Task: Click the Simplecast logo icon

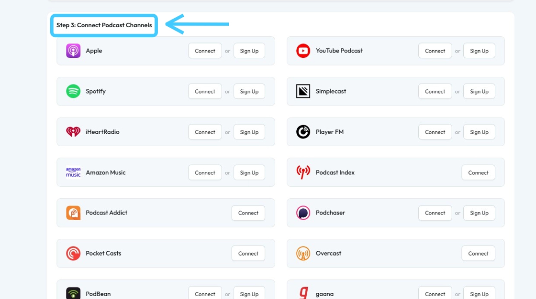Action: pos(303,91)
